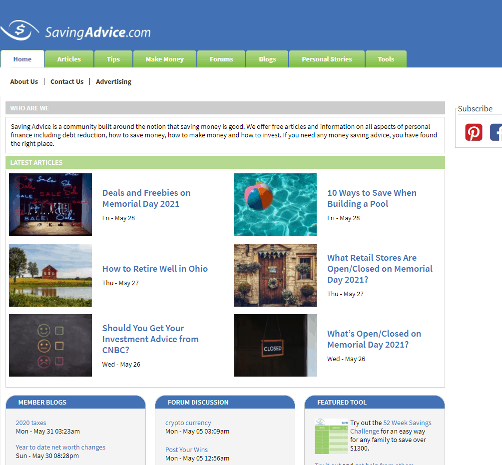This screenshot has width=502, height=465.
Task: Switch to the Articles tab
Action: (69, 59)
